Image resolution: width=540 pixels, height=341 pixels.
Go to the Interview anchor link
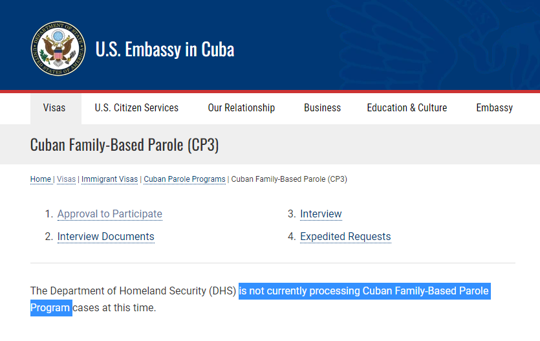click(321, 214)
